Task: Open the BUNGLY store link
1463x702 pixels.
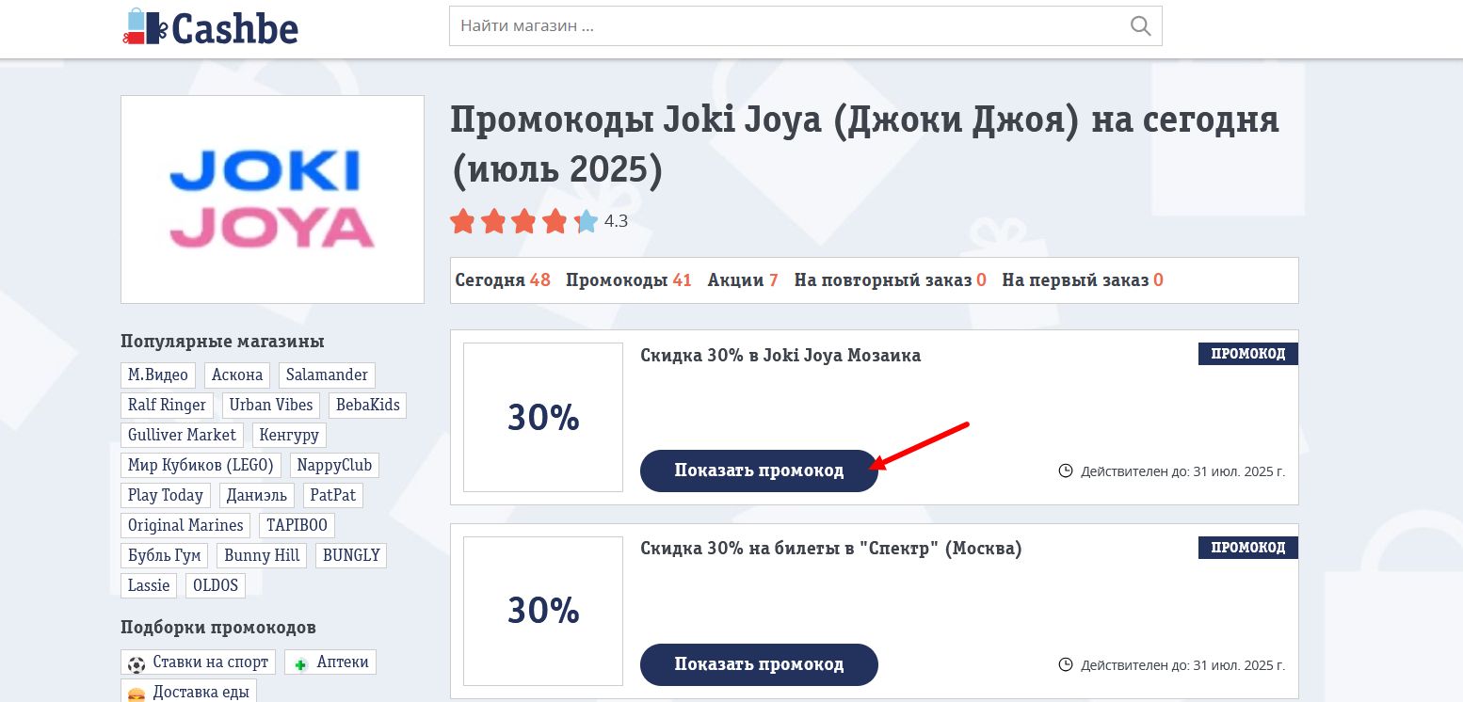Action: tap(351, 555)
